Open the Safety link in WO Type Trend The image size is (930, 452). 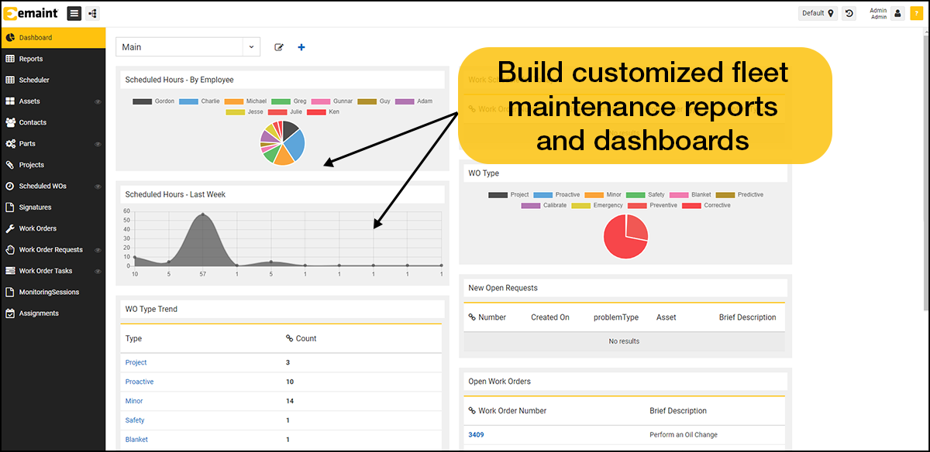coord(135,420)
